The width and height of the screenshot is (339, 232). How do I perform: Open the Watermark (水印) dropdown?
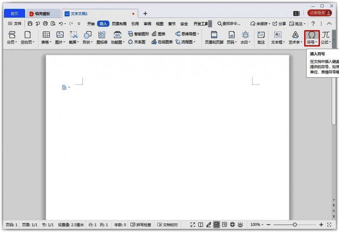[245, 42]
